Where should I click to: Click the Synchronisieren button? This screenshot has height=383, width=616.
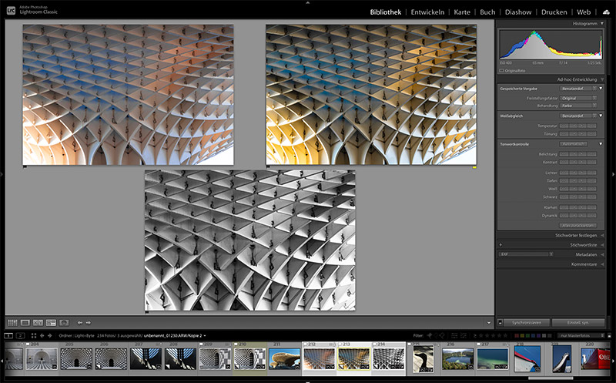(527, 321)
